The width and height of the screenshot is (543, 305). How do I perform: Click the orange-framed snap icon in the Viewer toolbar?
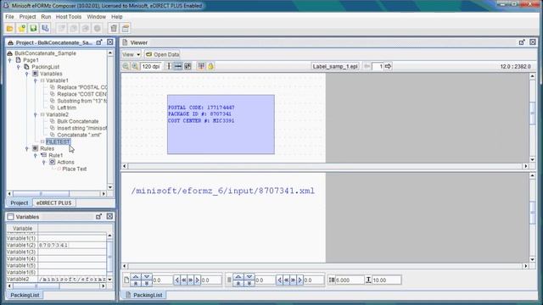201,66
